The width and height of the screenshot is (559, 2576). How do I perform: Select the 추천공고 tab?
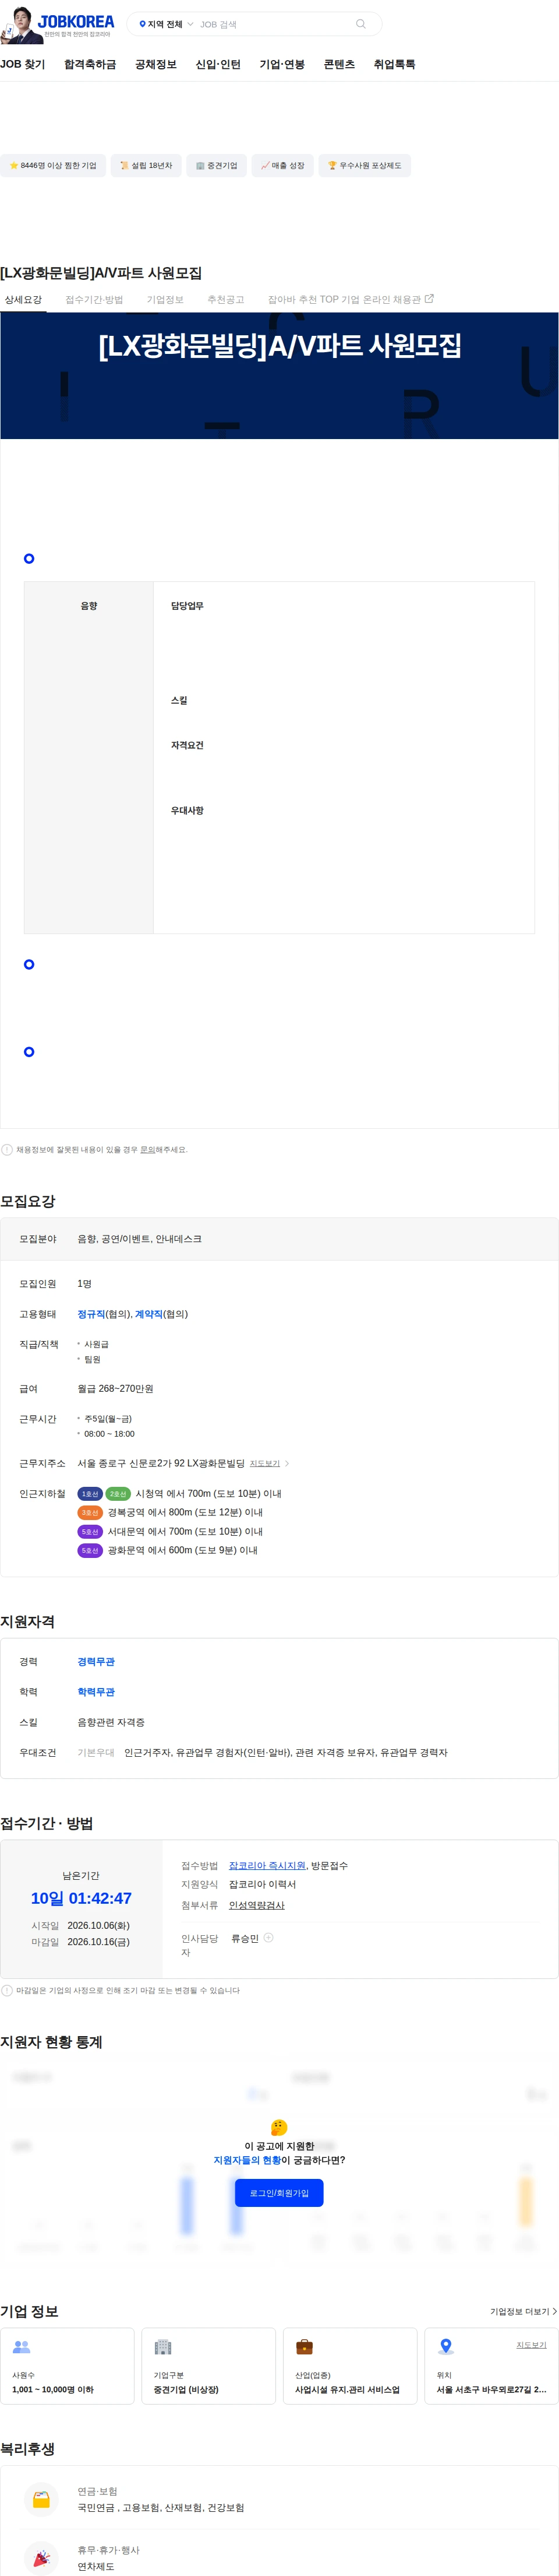[225, 300]
